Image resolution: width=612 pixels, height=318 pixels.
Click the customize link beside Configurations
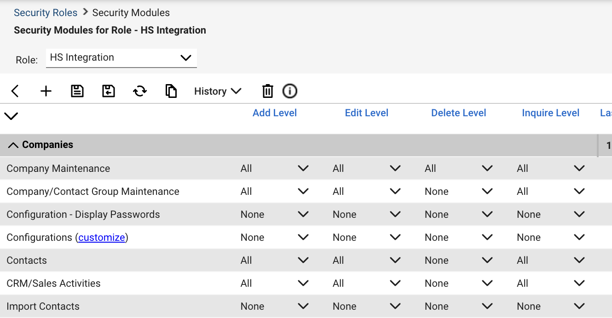(102, 238)
